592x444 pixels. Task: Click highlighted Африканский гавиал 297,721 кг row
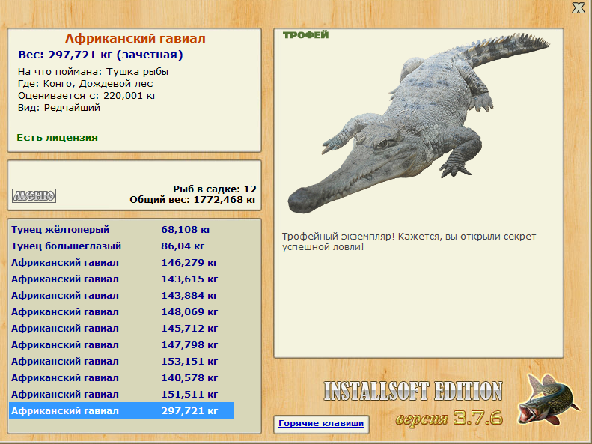pos(121,411)
